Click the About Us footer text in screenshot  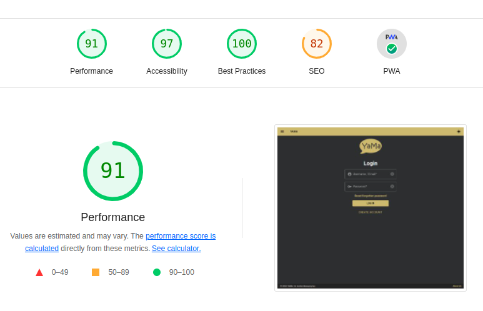click(x=457, y=286)
